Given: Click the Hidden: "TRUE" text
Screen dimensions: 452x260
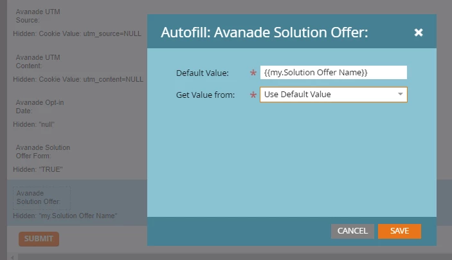Looking at the screenshot, I should (x=38, y=169).
